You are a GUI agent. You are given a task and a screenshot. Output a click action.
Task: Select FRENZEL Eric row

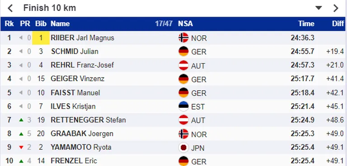(173, 161)
